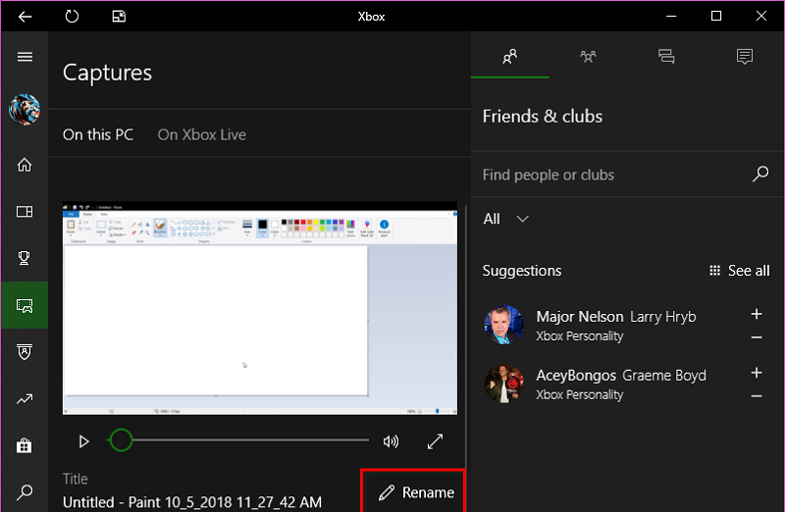Remove AceyBongos suggestion
Screen dimensions: 785x512
pos(757,396)
